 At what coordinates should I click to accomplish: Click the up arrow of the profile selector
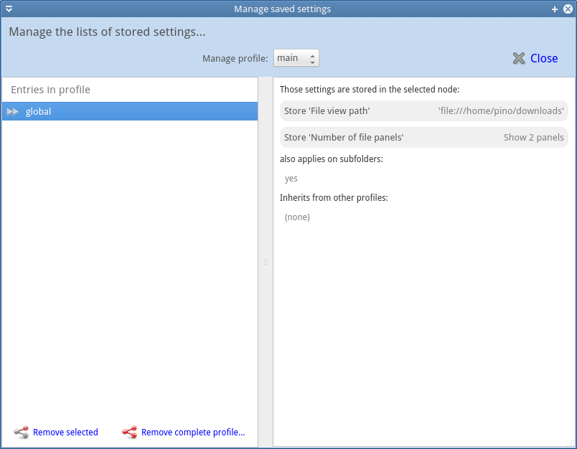coord(312,55)
